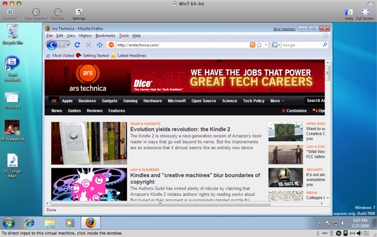Open the Windows Start menu
This screenshot has width=377, height=237.
click(9, 223)
